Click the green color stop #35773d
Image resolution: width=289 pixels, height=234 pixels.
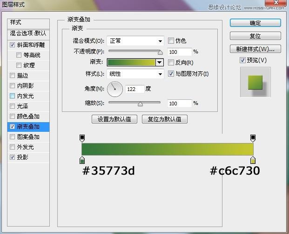pyautogui.click(x=82, y=160)
